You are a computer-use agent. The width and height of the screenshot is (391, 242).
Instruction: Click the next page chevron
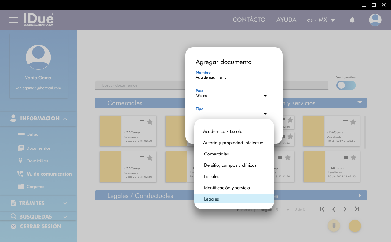pos(345,209)
